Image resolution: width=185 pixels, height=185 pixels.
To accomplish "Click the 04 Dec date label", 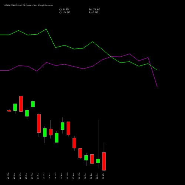I will pos(103,176).
